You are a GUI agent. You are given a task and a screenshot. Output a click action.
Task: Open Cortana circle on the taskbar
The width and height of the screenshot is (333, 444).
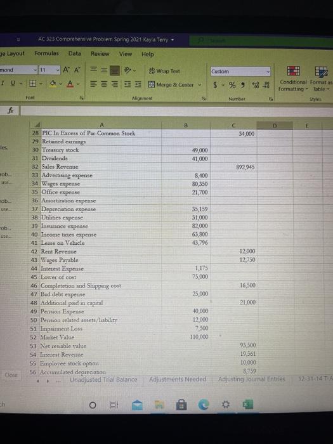[x=93, y=405]
